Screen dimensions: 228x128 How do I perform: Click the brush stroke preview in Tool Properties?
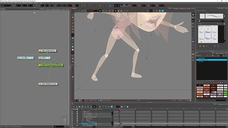(x=214, y=16)
